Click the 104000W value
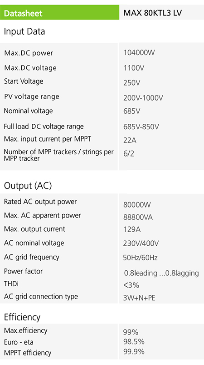 click(139, 53)
